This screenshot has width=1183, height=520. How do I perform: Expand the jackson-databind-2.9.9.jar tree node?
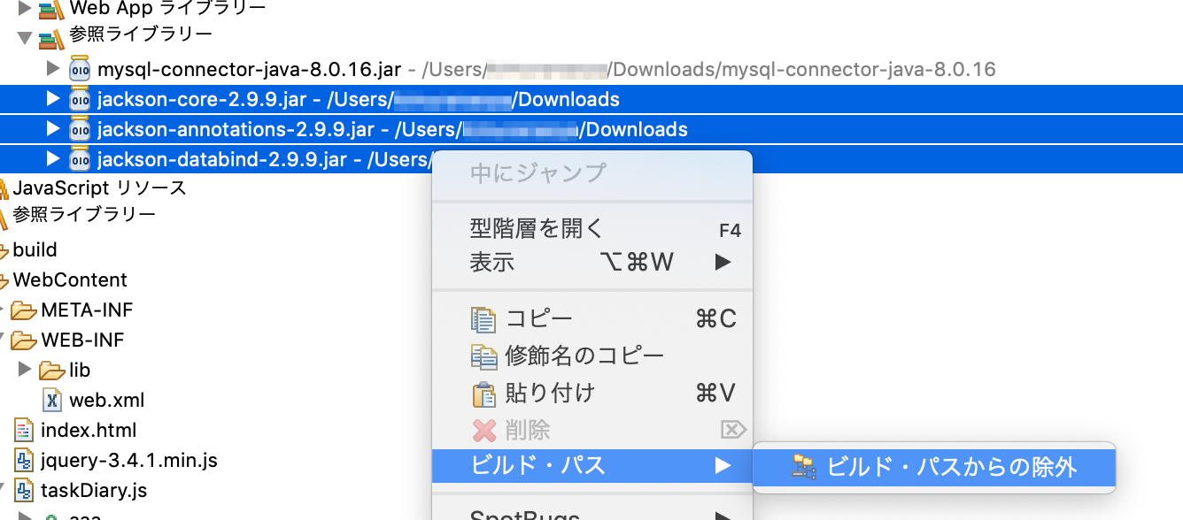click(53, 159)
